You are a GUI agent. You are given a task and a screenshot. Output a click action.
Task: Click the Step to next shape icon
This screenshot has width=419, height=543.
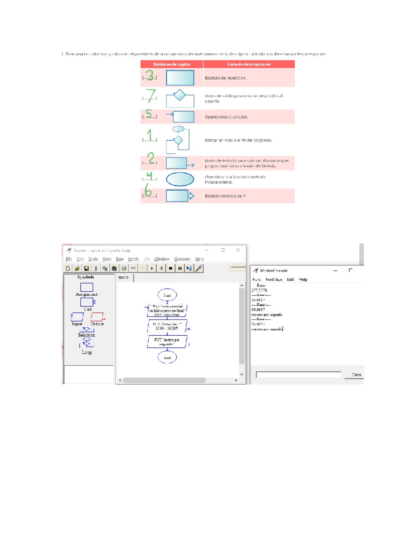point(180,269)
